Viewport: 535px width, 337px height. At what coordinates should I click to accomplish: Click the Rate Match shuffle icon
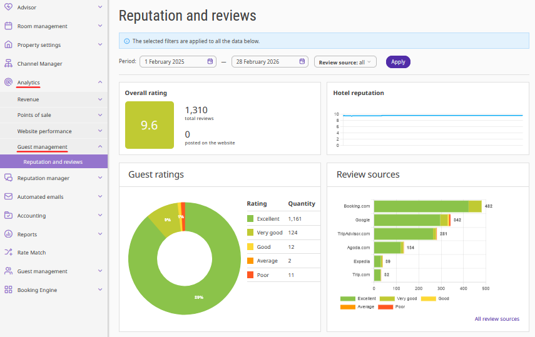pos(8,253)
